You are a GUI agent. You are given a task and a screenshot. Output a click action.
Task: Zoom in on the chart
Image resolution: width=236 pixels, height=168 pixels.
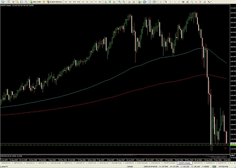[x=119, y=2]
